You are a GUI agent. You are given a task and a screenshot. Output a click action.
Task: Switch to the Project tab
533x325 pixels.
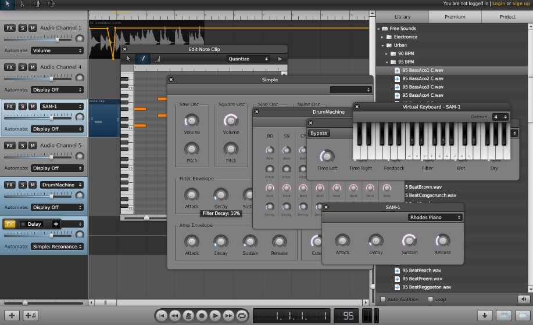pos(507,17)
